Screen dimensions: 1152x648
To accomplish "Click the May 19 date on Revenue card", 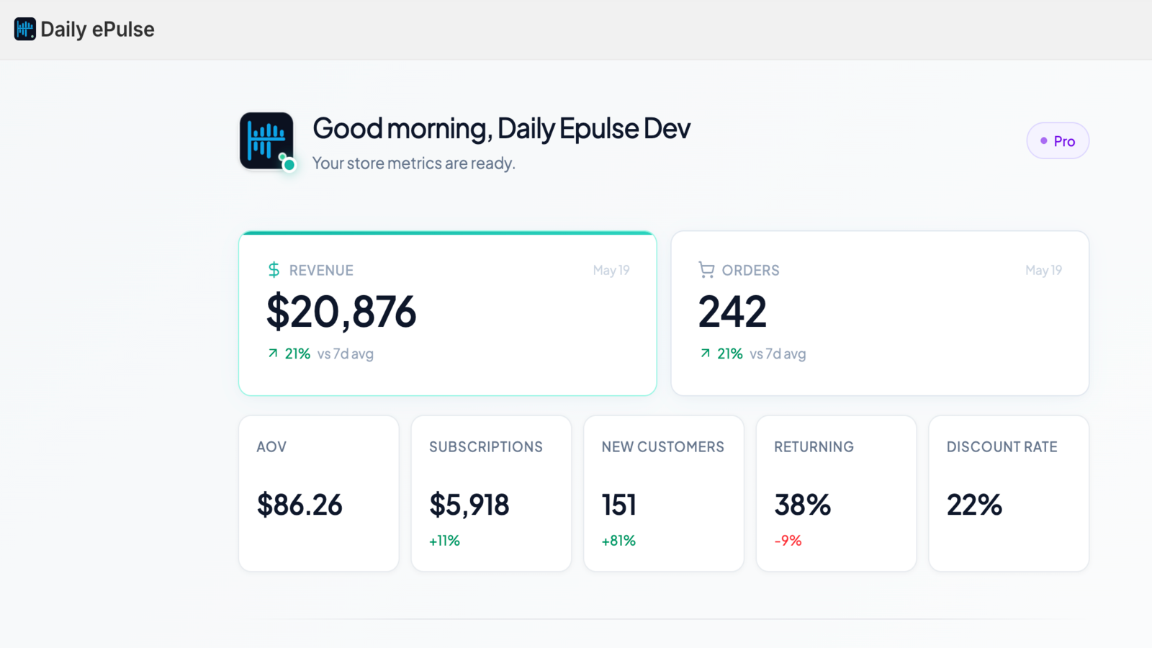I will click(x=611, y=270).
